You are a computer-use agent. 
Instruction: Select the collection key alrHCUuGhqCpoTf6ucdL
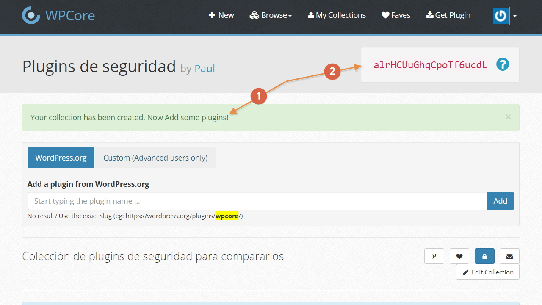pyautogui.click(x=430, y=65)
